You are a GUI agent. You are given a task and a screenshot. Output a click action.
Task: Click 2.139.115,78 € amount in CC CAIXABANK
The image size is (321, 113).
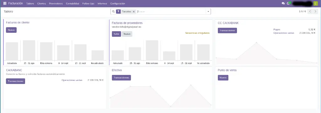click(308, 33)
